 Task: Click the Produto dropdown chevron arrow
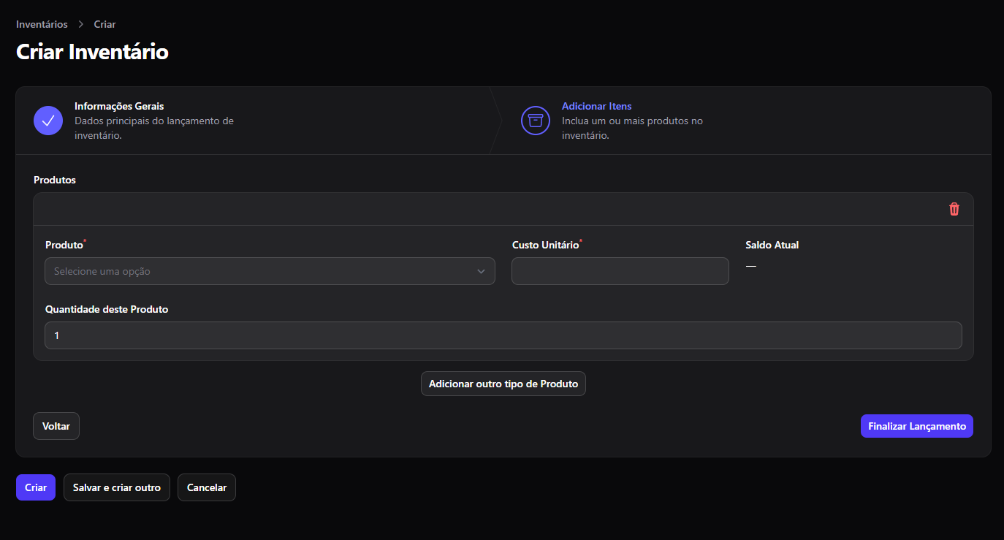(x=481, y=271)
